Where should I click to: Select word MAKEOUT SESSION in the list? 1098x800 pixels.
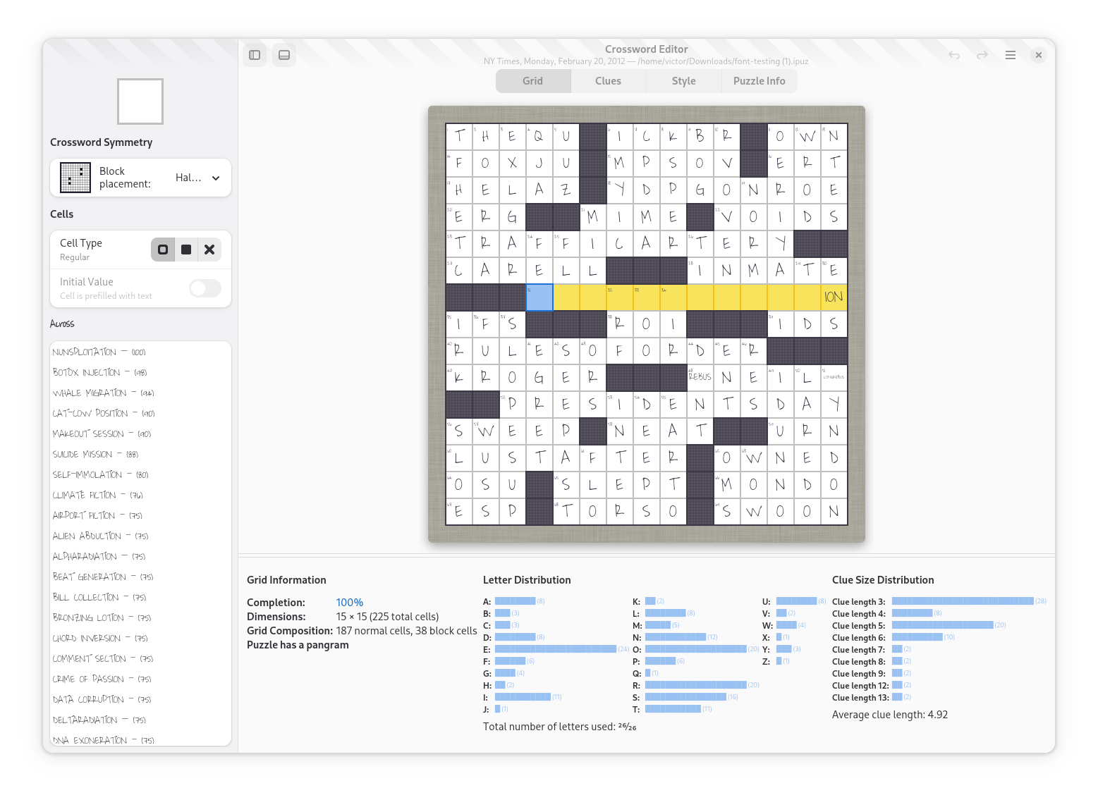coord(140,433)
